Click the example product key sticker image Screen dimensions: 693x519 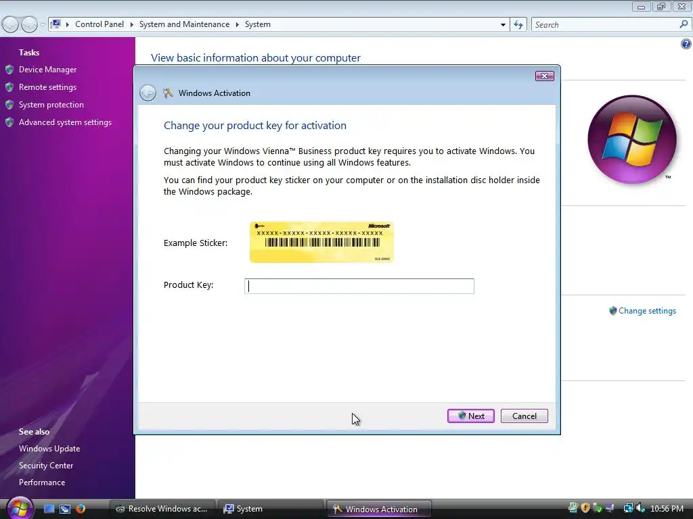point(321,243)
